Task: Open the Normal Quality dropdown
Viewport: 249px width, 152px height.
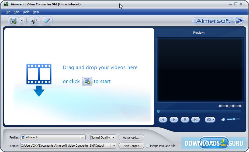Action: (x=103, y=137)
